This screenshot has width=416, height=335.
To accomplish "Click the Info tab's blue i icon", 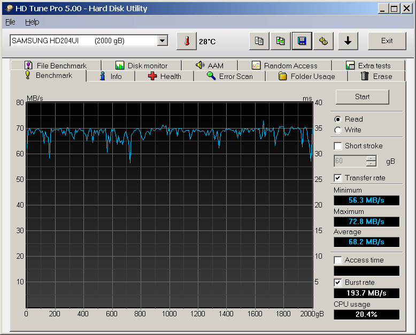I will [x=103, y=76].
